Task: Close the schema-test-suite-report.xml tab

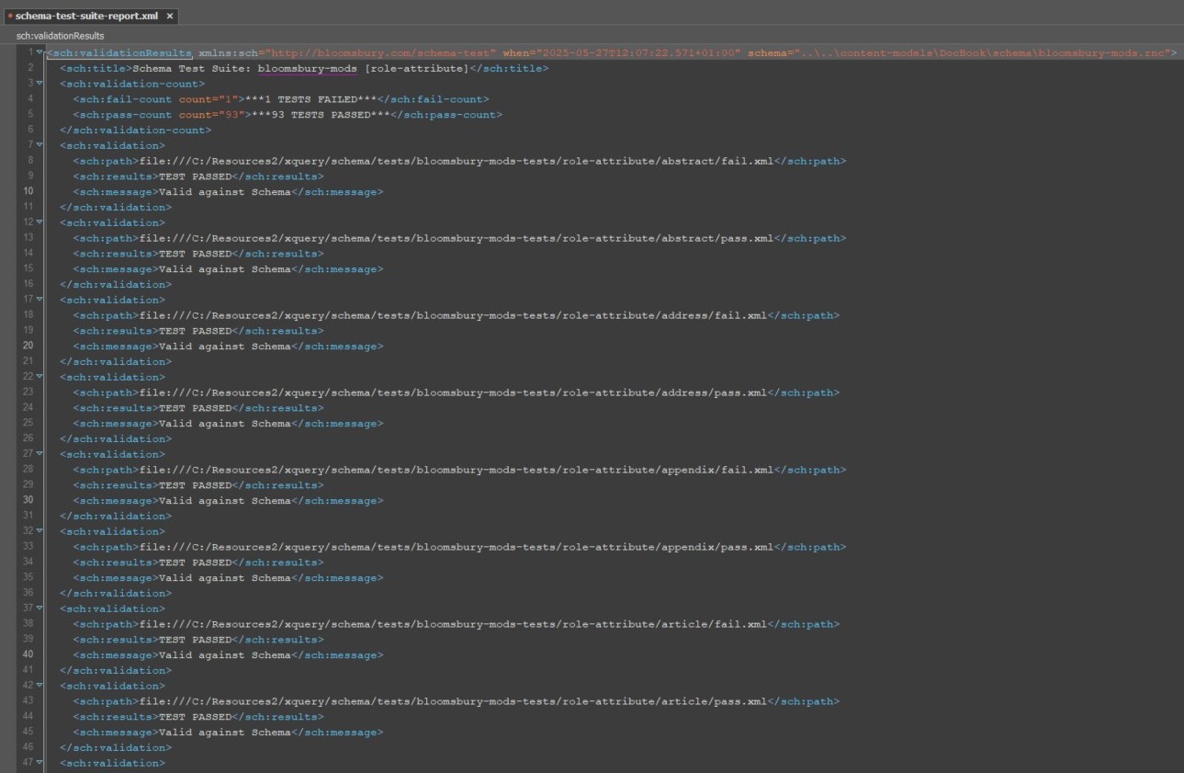Action: coord(170,17)
